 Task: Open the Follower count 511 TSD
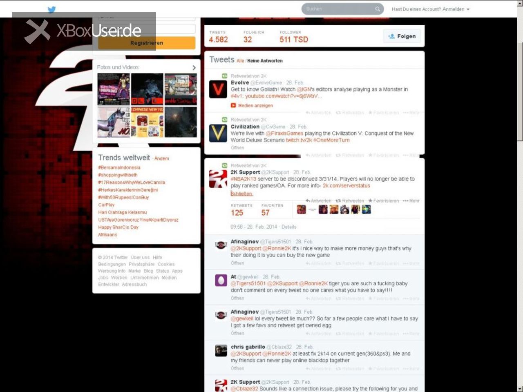(294, 37)
